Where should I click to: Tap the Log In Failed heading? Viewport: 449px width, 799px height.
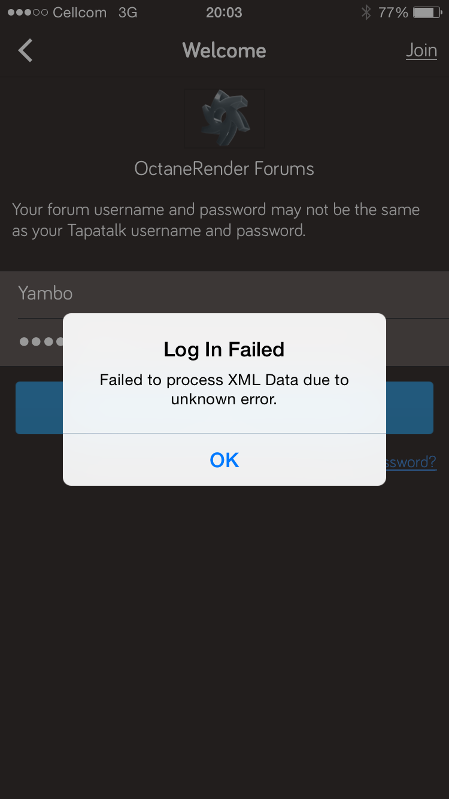coord(224,350)
